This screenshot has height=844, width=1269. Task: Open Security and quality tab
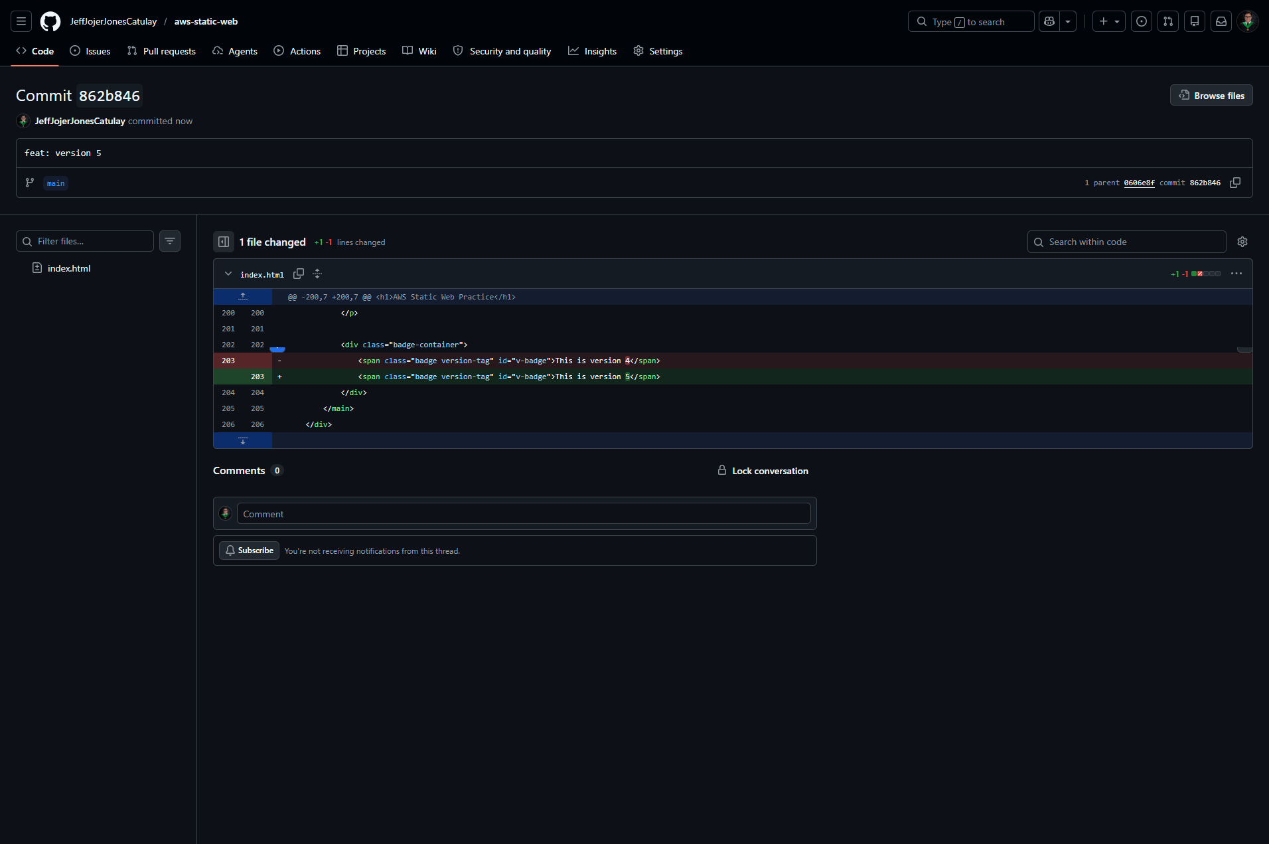click(x=502, y=51)
